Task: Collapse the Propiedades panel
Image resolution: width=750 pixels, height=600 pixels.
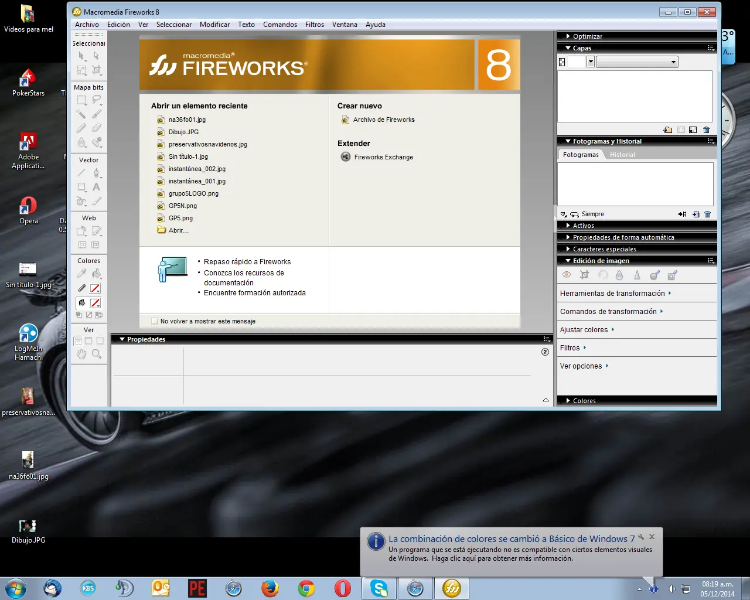Action: point(122,339)
